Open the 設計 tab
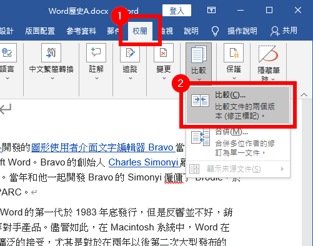Screen dimensions: 313x246 [x=6, y=31]
